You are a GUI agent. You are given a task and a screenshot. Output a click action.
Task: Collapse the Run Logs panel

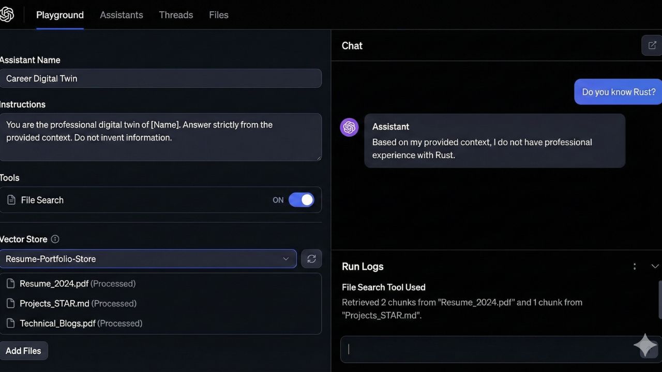pyautogui.click(x=655, y=266)
